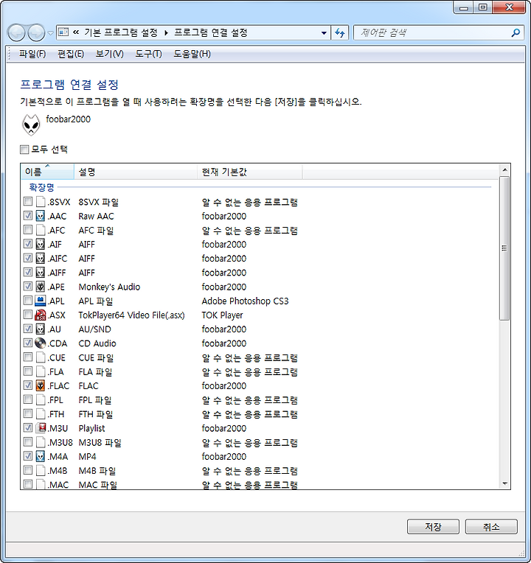Click the .APE Monkey's Audio icon
The image size is (531, 563).
41,287
